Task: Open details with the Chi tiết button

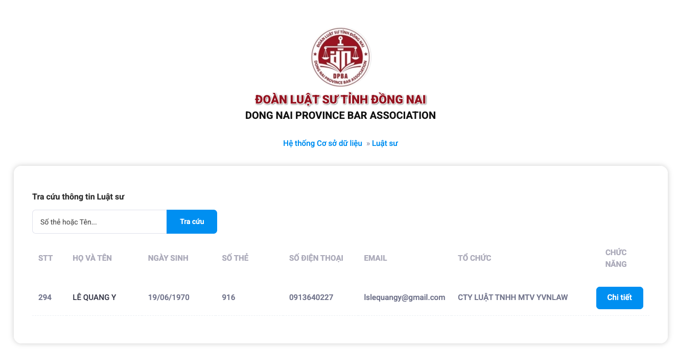Action: (x=619, y=297)
